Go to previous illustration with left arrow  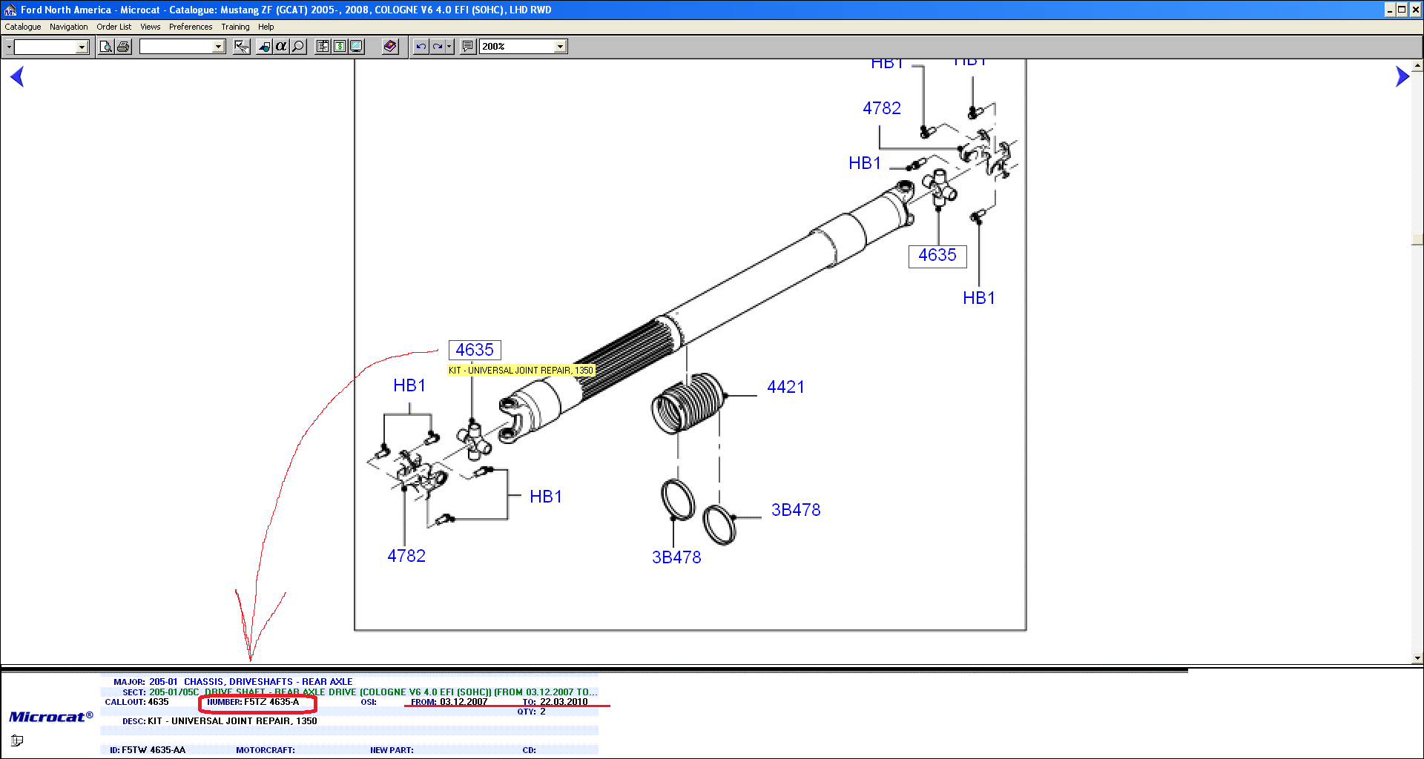(17, 76)
